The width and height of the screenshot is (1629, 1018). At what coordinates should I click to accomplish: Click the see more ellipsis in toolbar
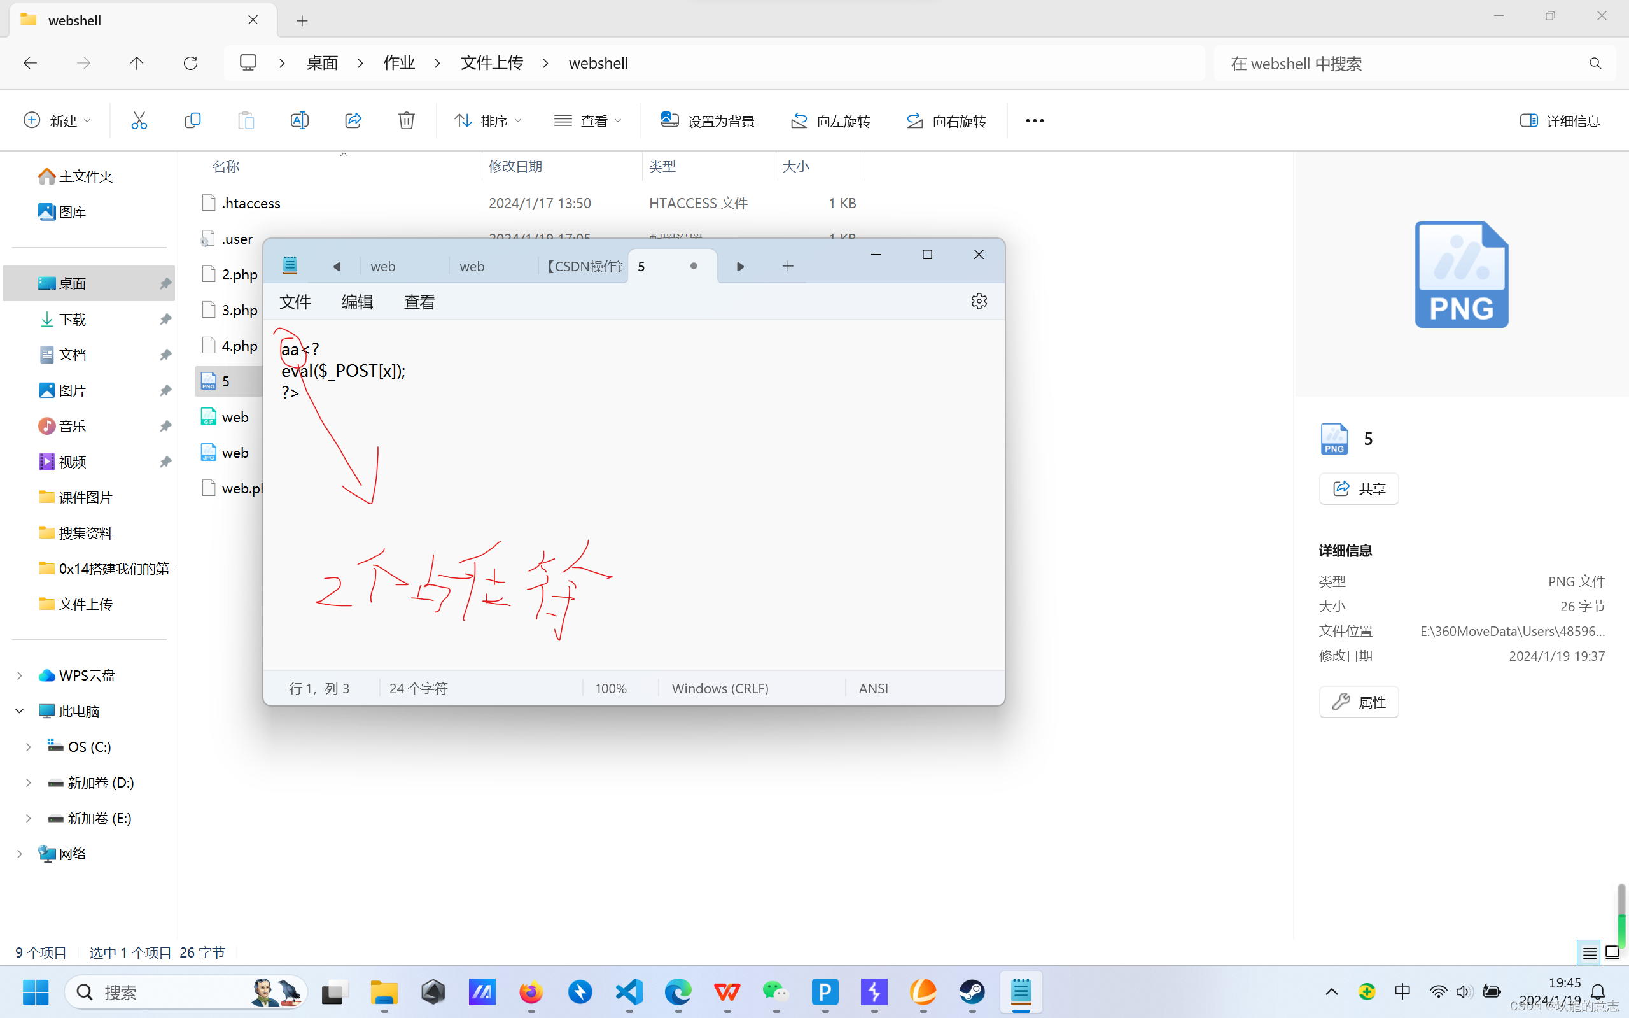[1035, 120]
